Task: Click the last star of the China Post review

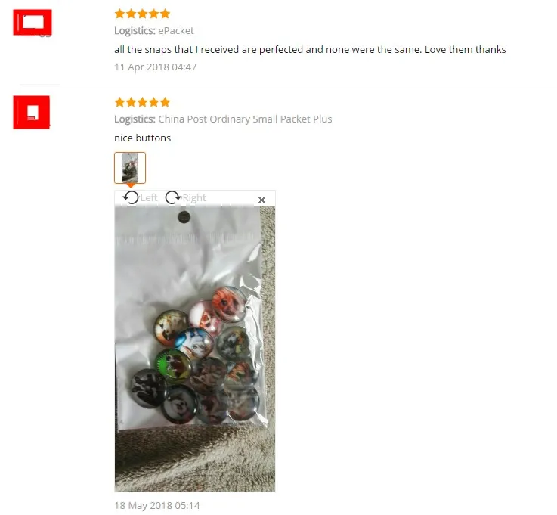Action: [166, 102]
